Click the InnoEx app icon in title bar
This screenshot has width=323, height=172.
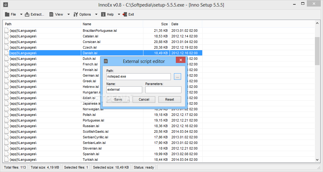tap(6, 4)
